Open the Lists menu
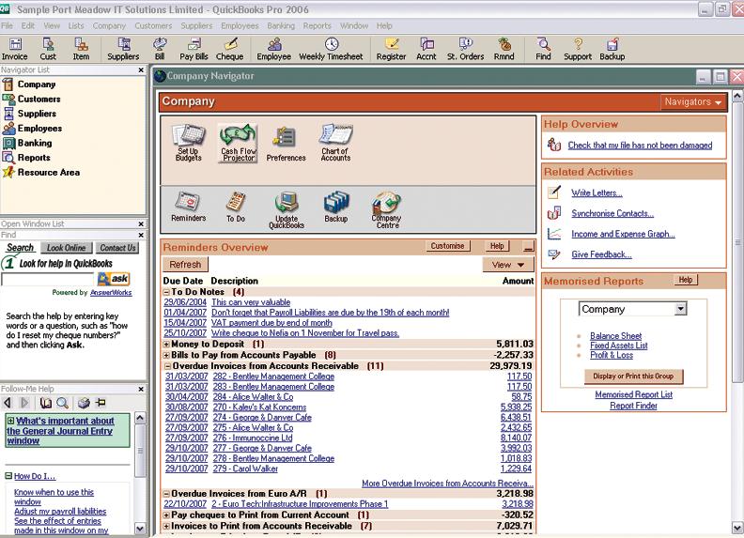Screen dimensions: 744x538 pyautogui.click(x=76, y=25)
